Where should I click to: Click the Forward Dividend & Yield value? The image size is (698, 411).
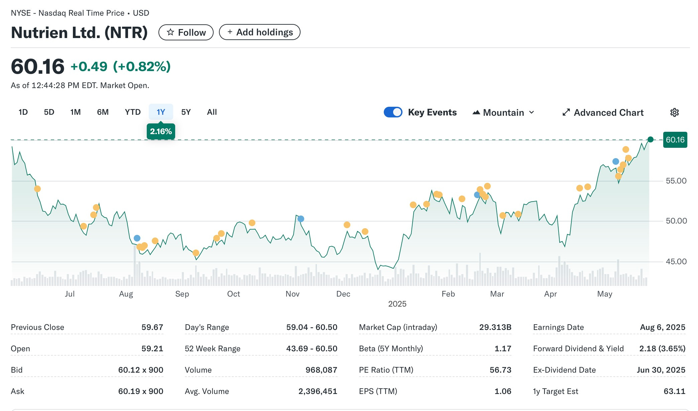click(662, 349)
